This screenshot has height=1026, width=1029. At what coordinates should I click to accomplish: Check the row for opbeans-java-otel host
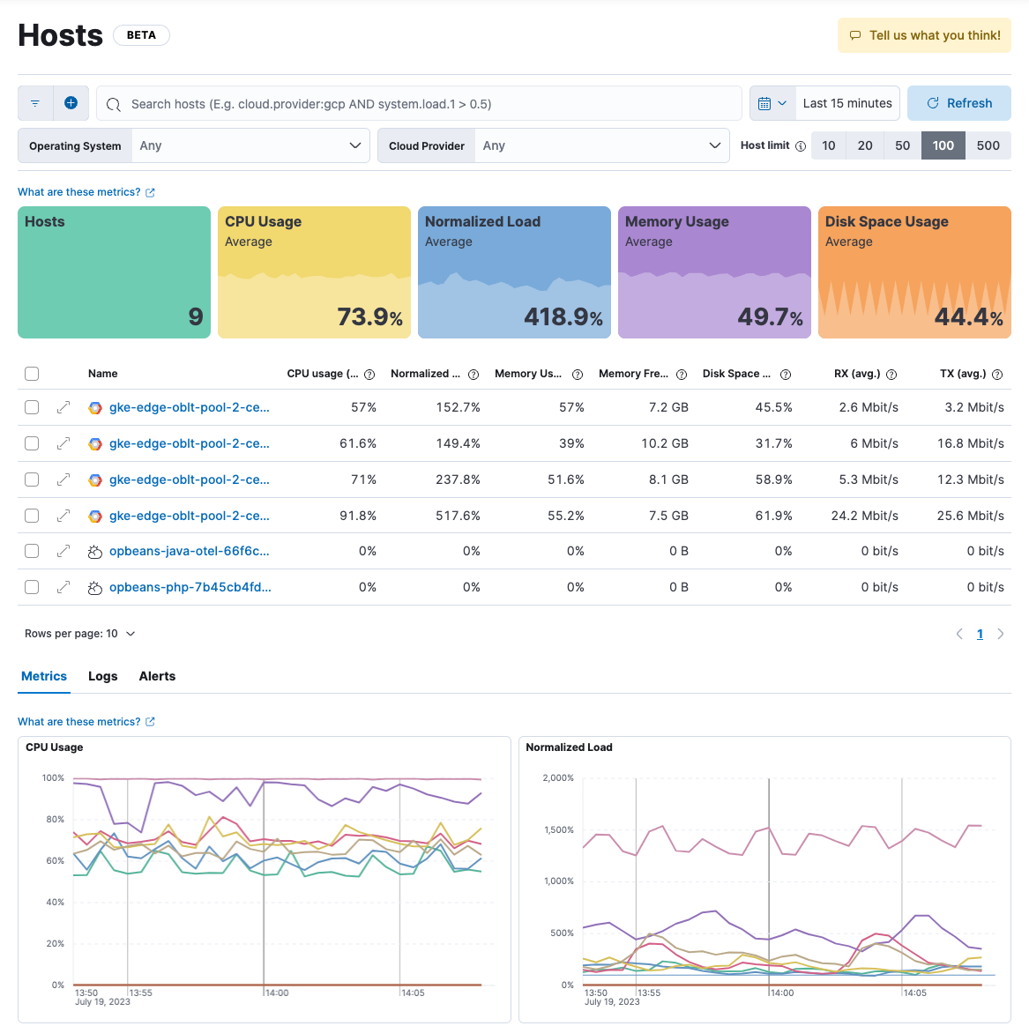click(31, 551)
